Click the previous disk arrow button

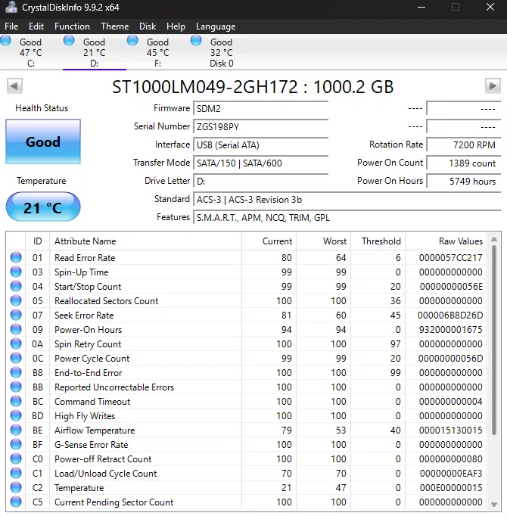14,86
